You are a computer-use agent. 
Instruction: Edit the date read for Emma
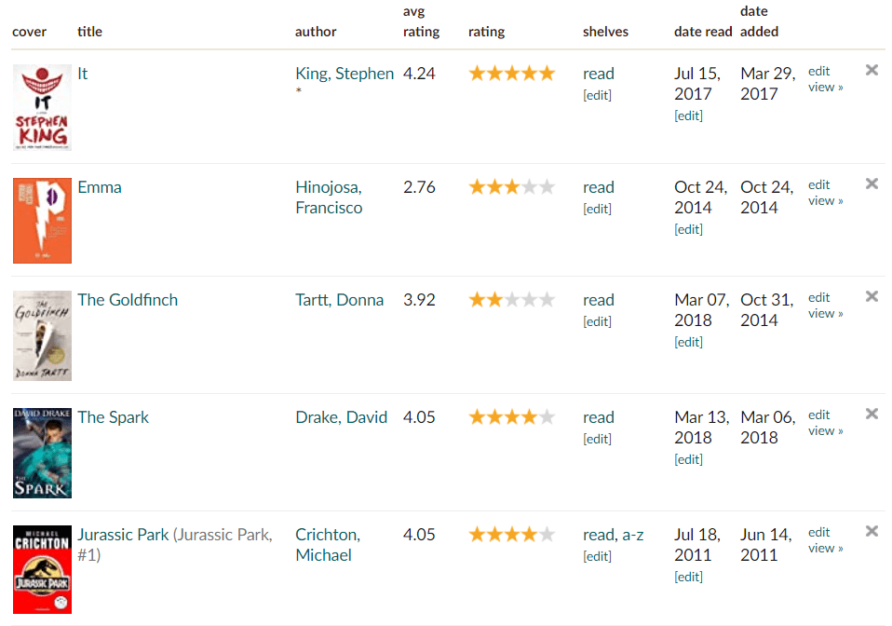[x=688, y=230]
